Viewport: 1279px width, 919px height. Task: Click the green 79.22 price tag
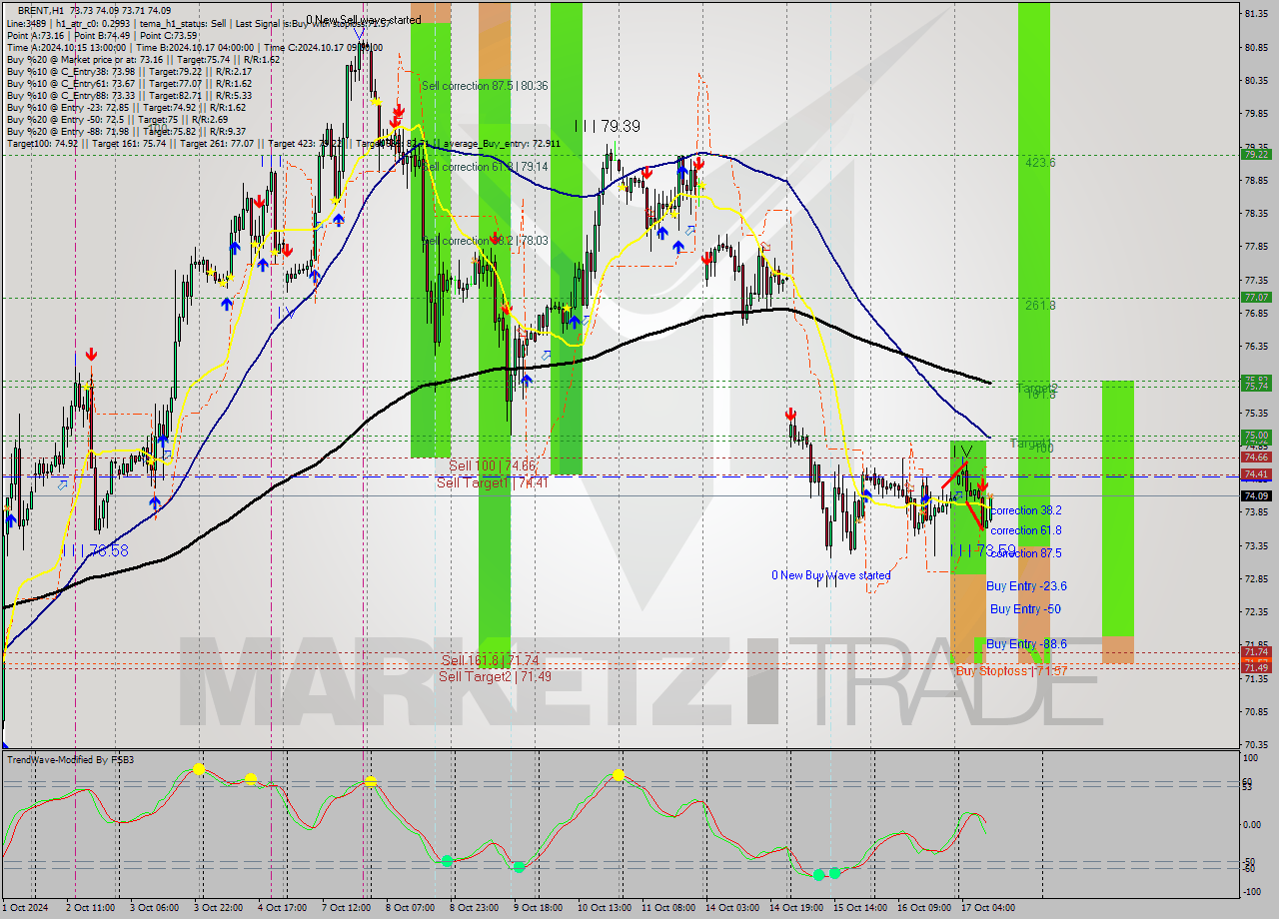1255,154
